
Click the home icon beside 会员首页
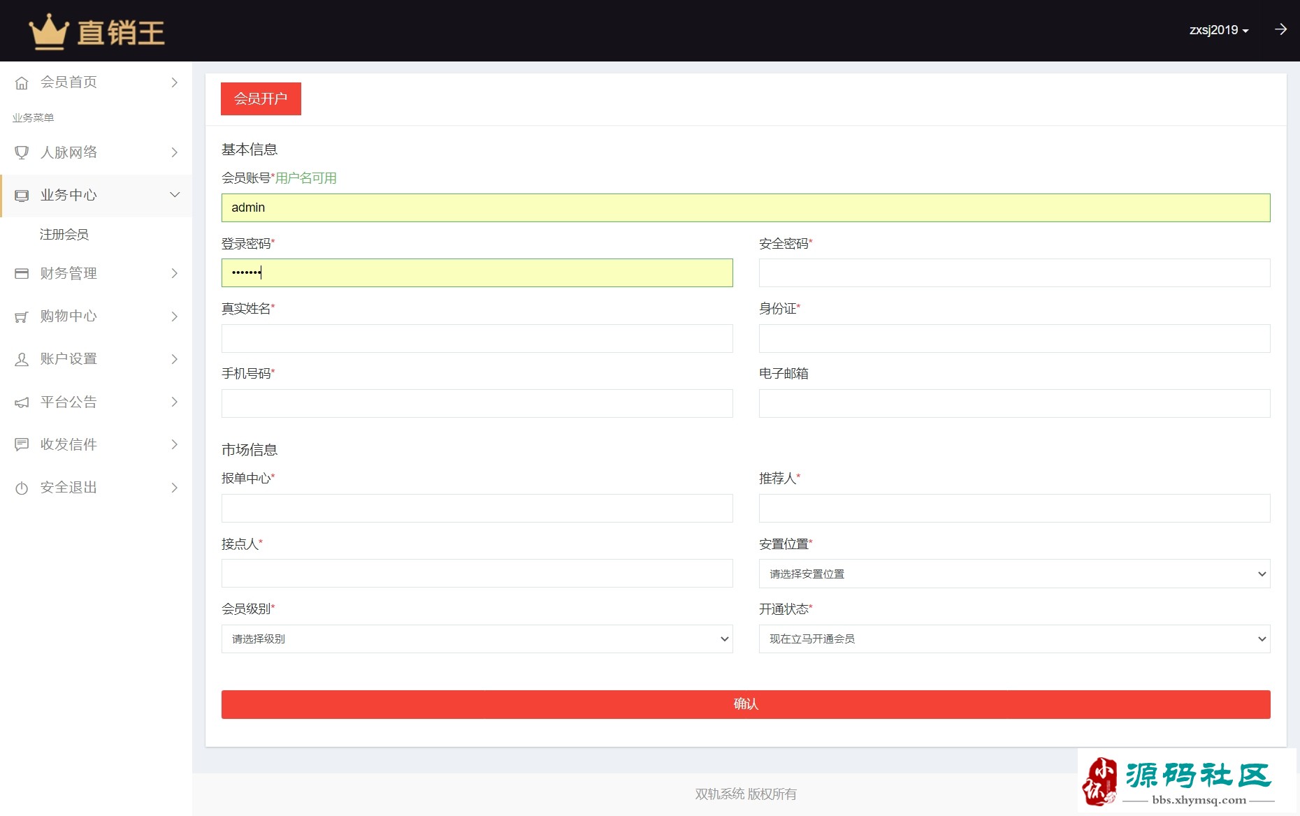pos(22,82)
